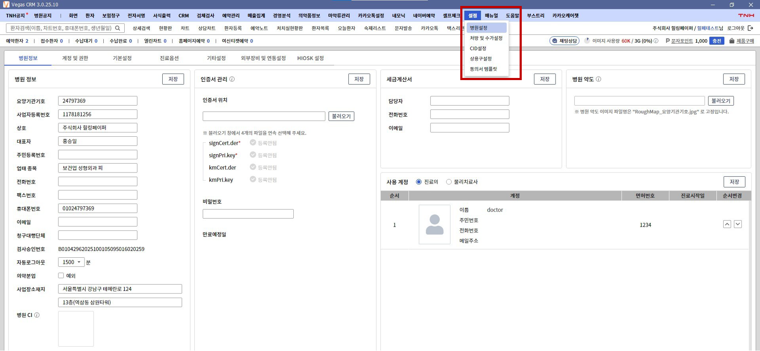
Task: Open the 설정 menu in menu bar
Action: pyautogui.click(x=473, y=15)
